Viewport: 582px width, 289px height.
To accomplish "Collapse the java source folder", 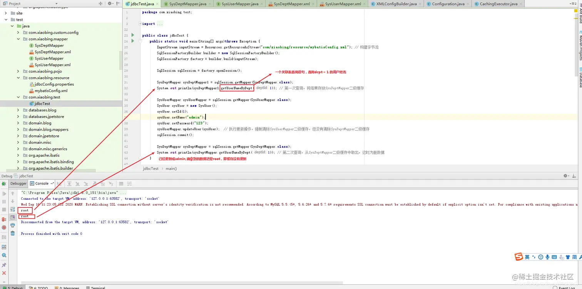I will [x=12, y=26].
